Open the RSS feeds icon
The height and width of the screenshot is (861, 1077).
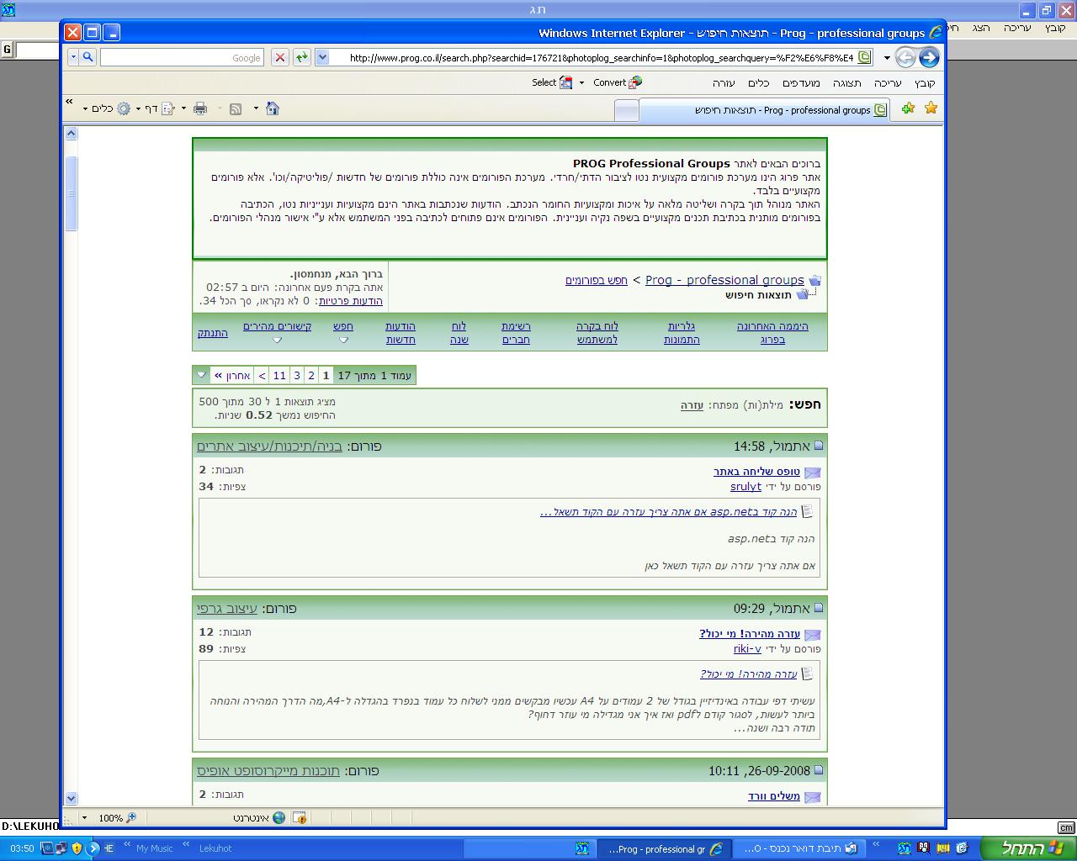coord(236,108)
